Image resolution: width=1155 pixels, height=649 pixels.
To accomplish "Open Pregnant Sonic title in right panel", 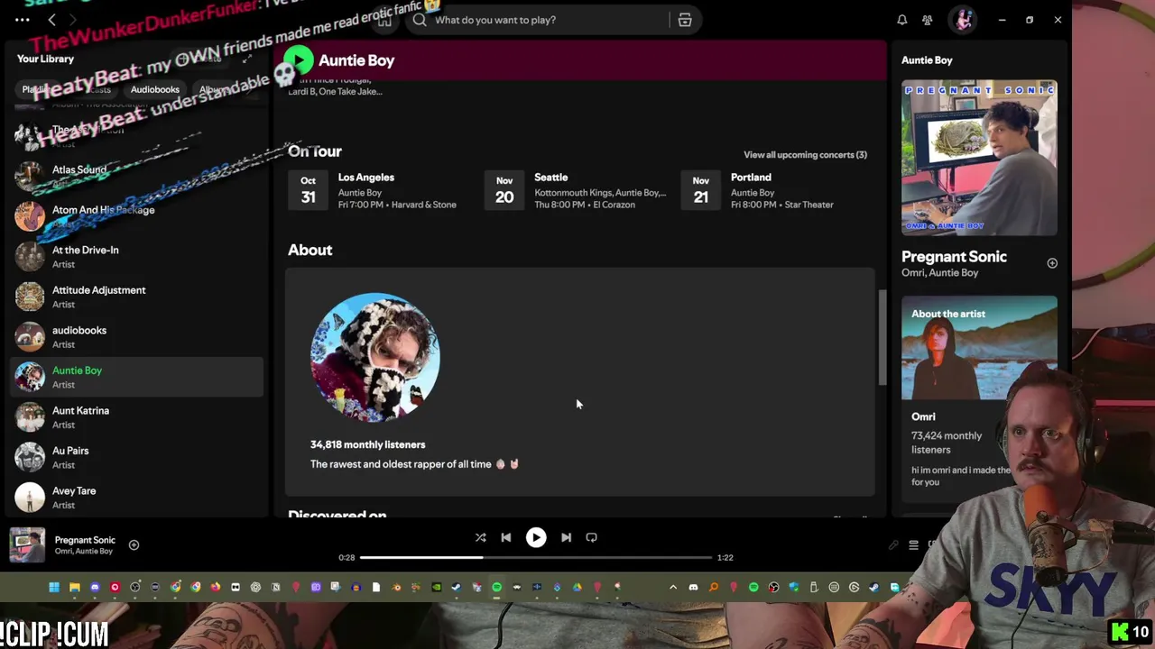I will point(954,257).
